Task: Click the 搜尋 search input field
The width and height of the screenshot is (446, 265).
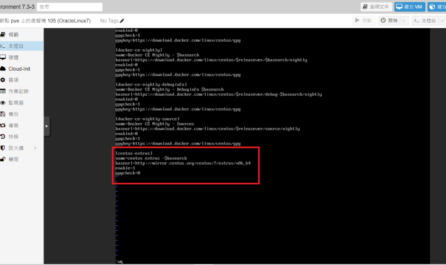Action: (70, 7)
